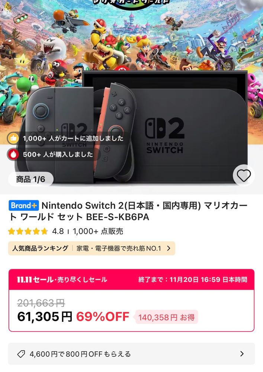Open coupon details via right chevron
Viewport: 263px width, 372px height.
tap(242, 354)
